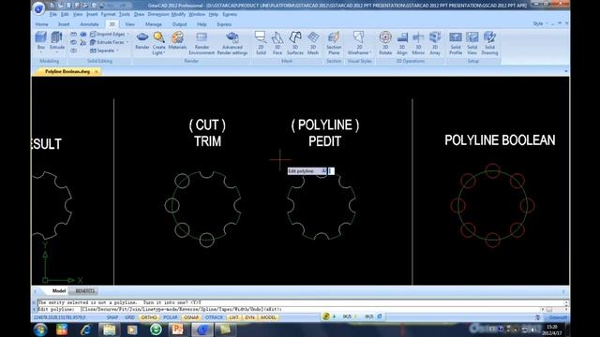Toggle LWT lineweight display
Screen dimensions: 600x337
click(x=233, y=317)
